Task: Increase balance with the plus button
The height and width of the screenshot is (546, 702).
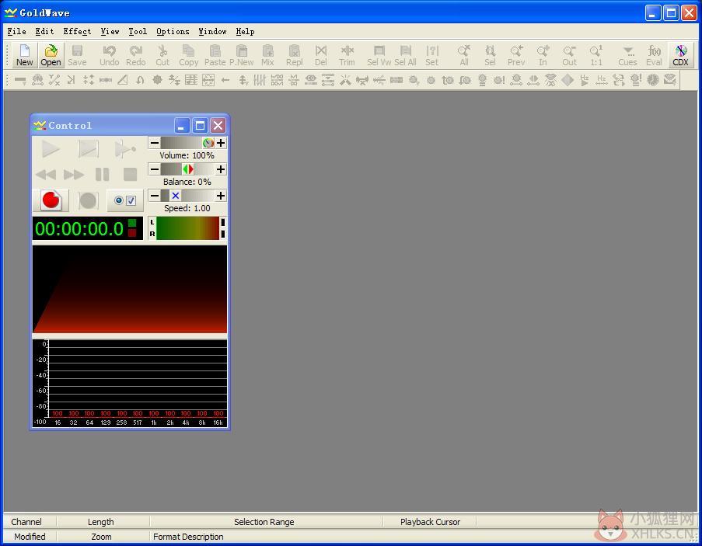Action: [221, 169]
